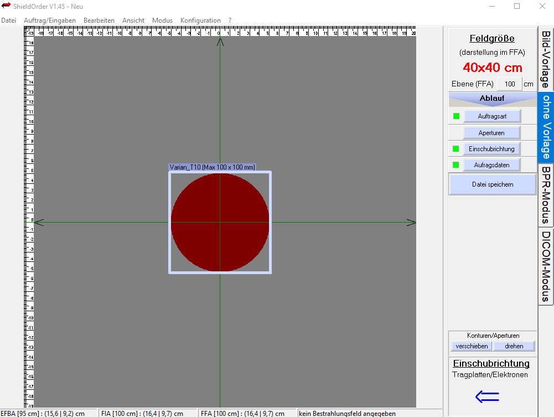
Task: Click 'kein Bestrahlungsfeld angegeben' status message
Action: coord(348,414)
